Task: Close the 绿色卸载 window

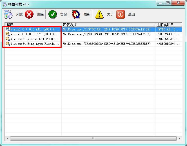Action: tap(178, 3)
